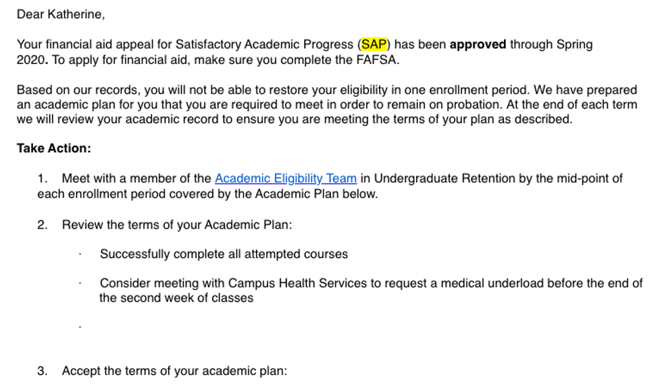662x385 pixels.
Task: Click the bold word "approved"
Action: pyautogui.click(x=478, y=45)
